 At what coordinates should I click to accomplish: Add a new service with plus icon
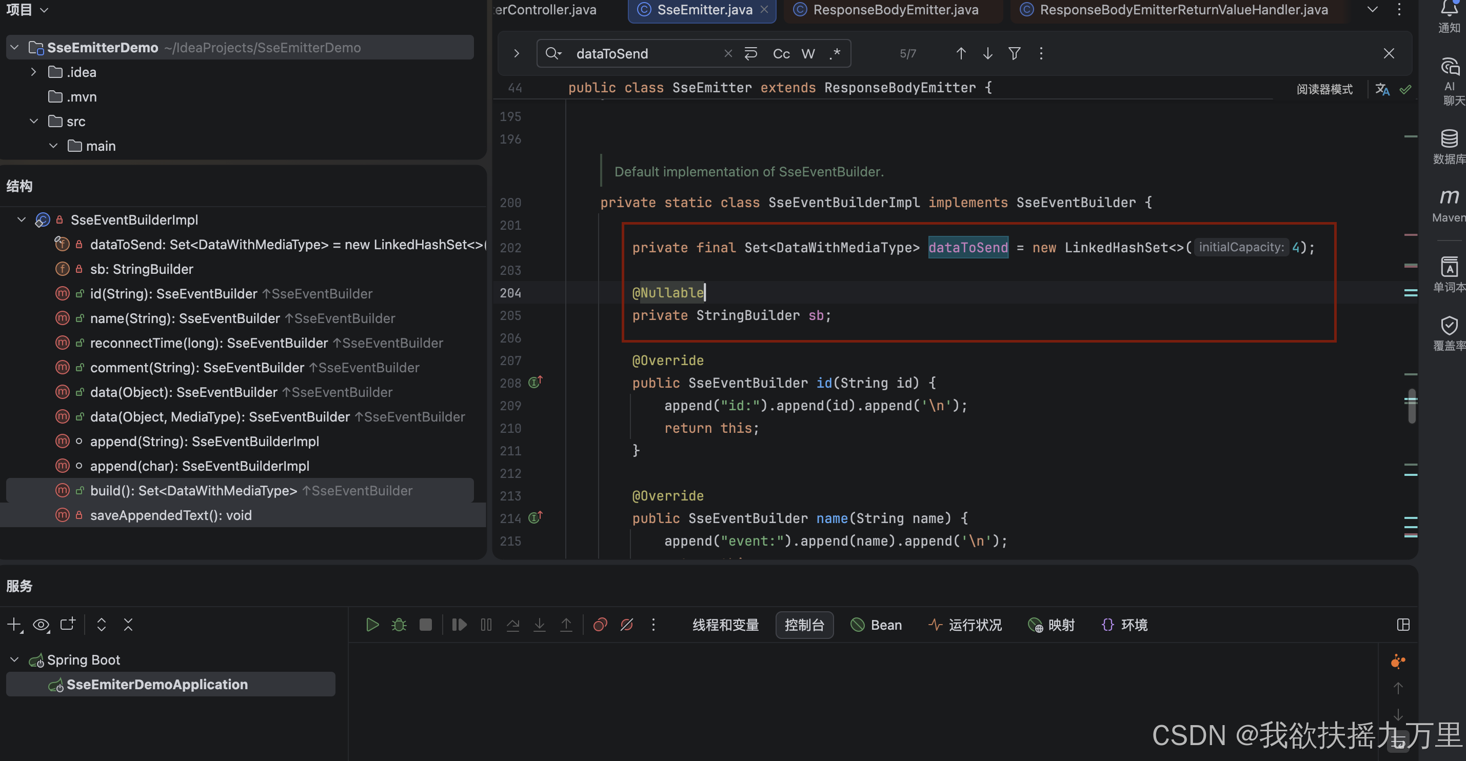(x=14, y=625)
